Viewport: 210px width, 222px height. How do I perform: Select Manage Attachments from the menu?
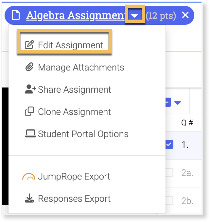(x=81, y=68)
